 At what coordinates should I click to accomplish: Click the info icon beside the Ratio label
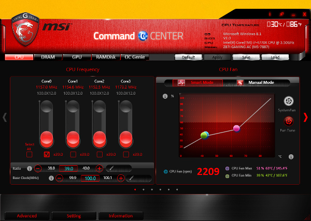[x=30, y=169]
